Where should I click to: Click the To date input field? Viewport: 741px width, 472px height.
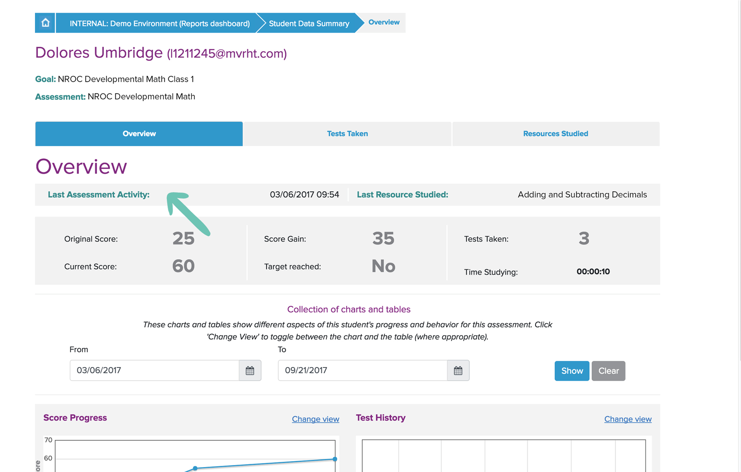[362, 370]
